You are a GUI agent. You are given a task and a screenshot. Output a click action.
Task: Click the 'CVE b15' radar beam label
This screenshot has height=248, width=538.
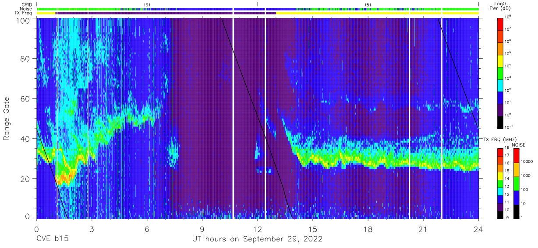tap(52, 239)
